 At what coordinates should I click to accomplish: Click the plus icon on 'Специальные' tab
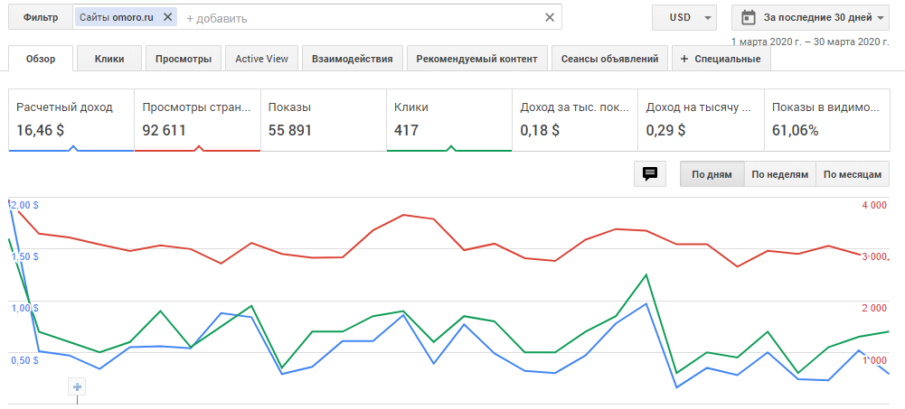(x=685, y=59)
